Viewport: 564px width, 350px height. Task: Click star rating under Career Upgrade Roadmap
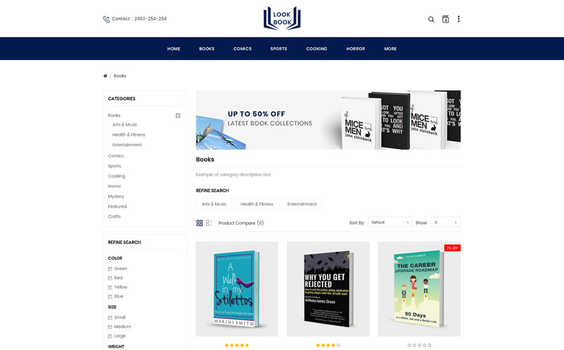pyautogui.click(x=419, y=345)
